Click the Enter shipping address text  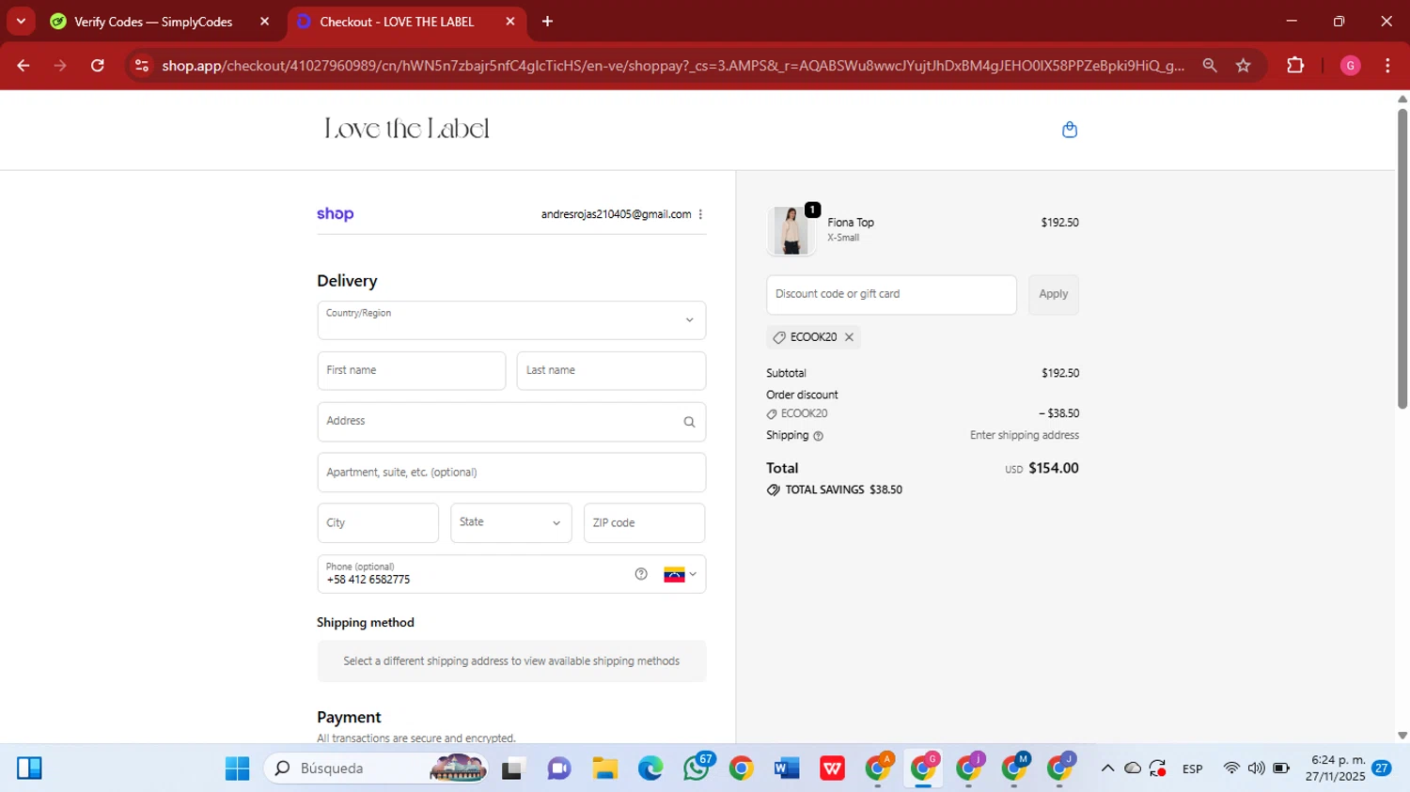click(x=1025, y=435)
